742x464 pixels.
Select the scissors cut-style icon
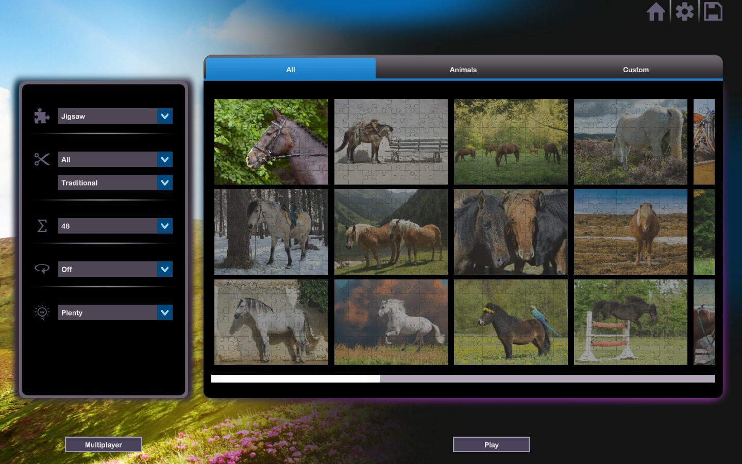(42, 159)
